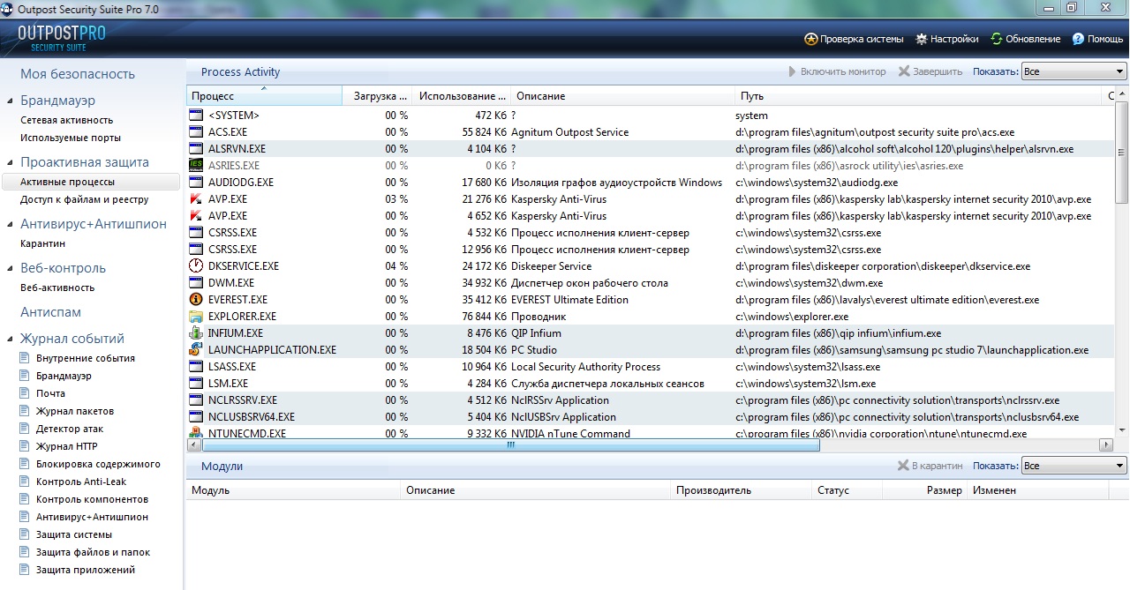Select Сетевая активность in sidebar

click(x=67, y=120)
